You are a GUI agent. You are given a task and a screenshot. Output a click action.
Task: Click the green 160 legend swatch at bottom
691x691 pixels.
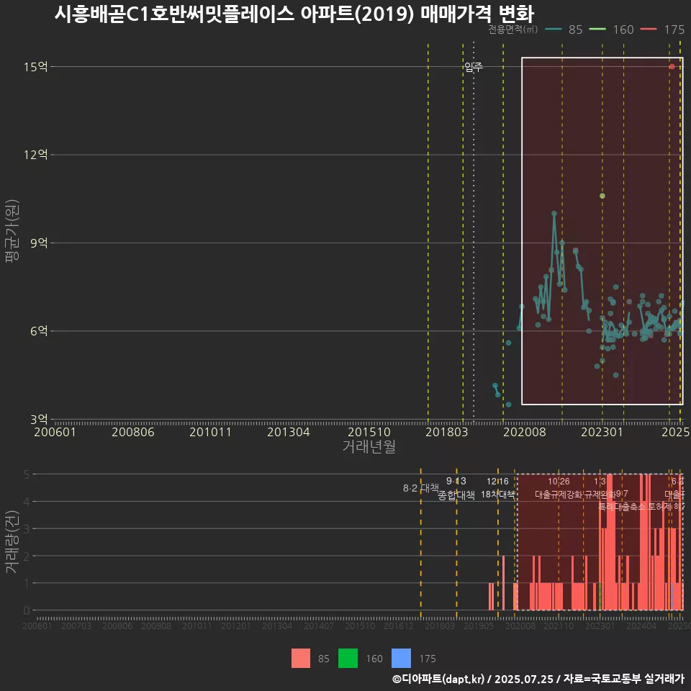[348, 658]
